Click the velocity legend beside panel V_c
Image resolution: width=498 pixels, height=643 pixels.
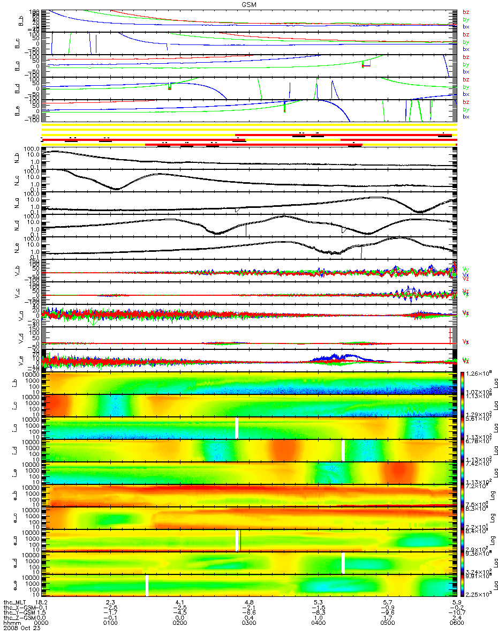click(x=465, y=293)
